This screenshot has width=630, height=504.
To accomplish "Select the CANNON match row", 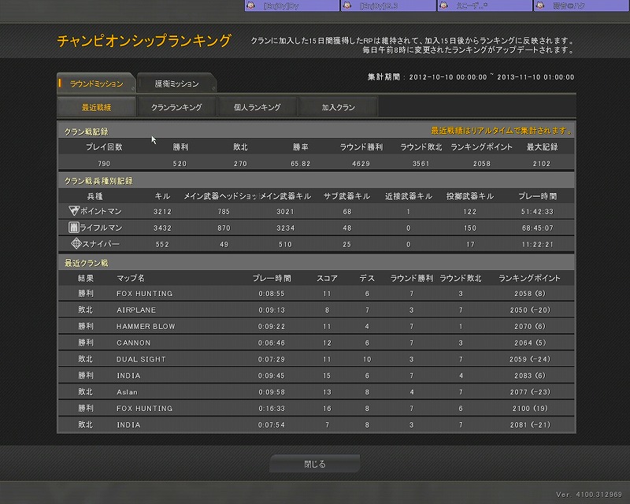I will [315, 343].
